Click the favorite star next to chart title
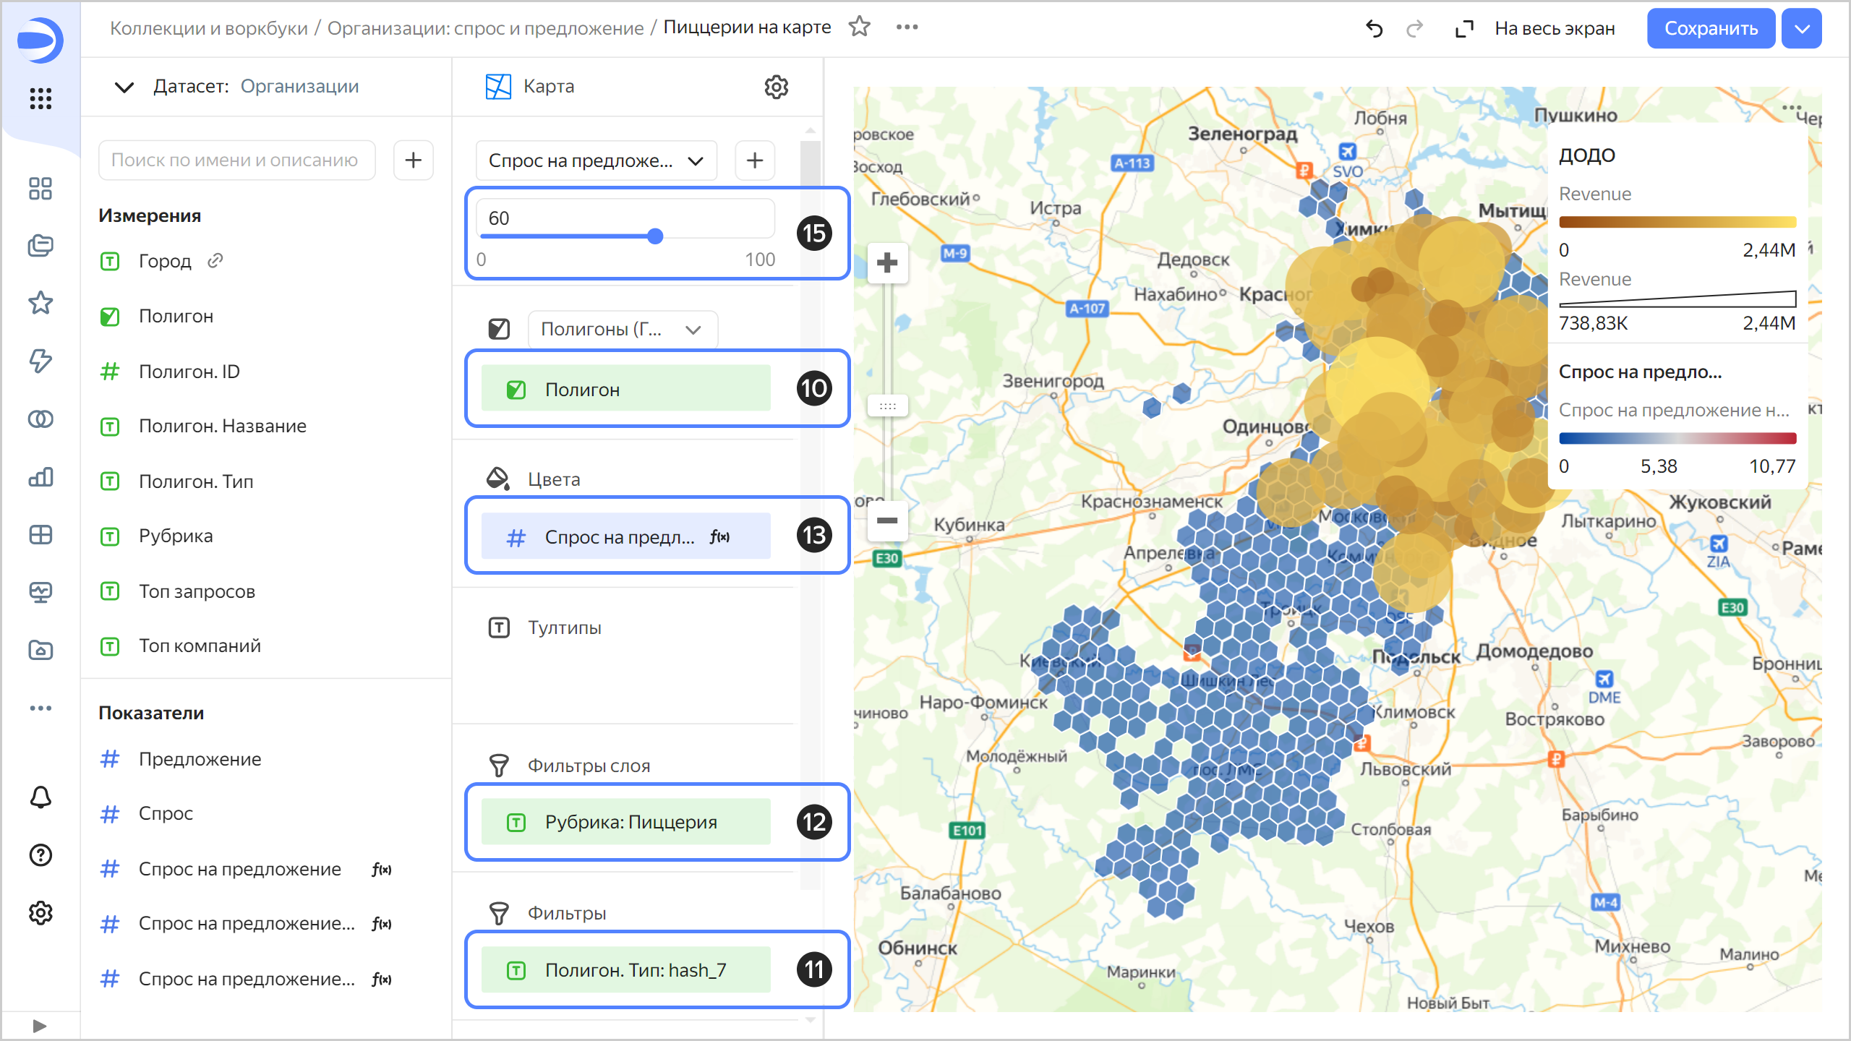The image size is (1851, 1041). pyautogui.click(x=859, y=27)
